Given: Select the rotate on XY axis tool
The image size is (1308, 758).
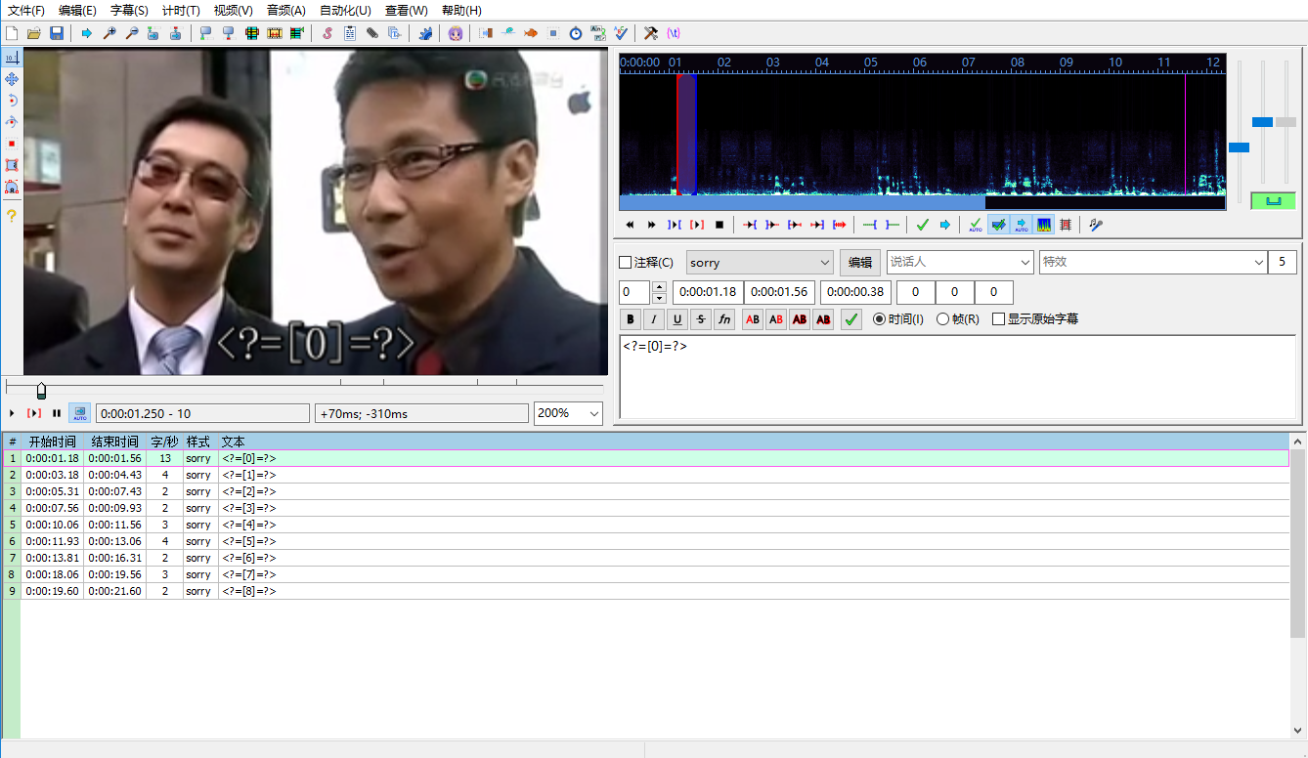Looking at the screenshot, I should (x=12, y=122).
